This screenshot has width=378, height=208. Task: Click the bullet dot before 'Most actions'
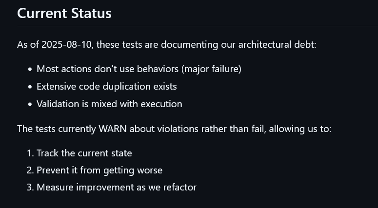(30, 69)
